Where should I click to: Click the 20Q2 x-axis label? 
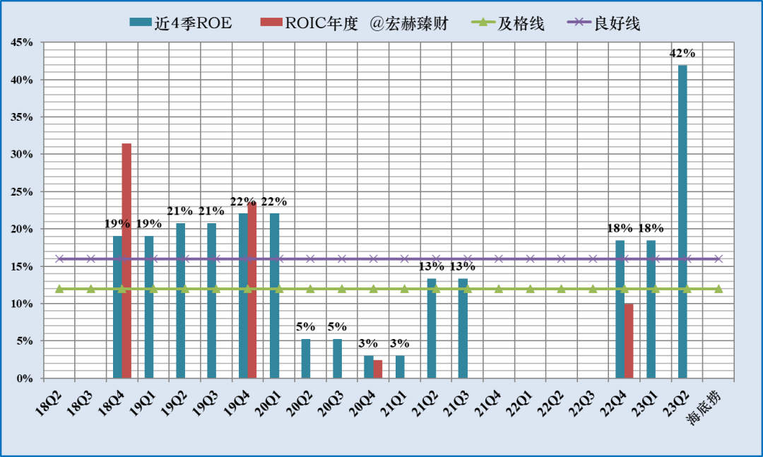[x=300, y=403]
